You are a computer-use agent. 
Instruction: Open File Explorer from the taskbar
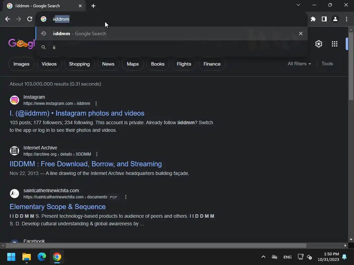pos(26,257)
